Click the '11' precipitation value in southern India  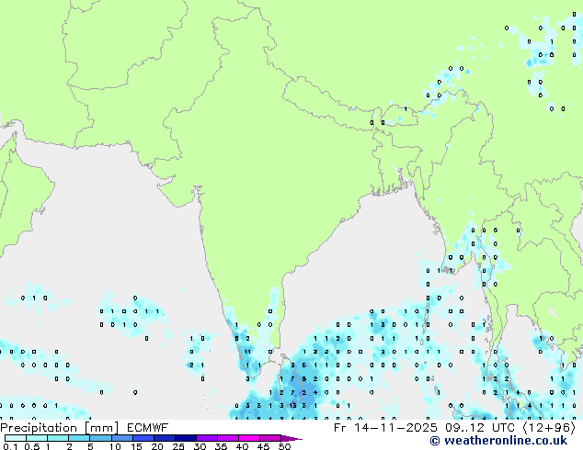(247, 352)
